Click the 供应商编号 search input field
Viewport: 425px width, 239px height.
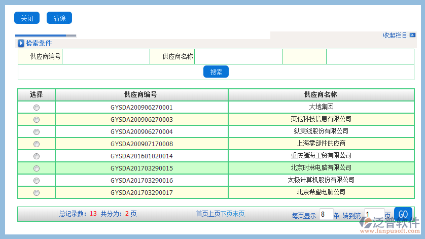(x=105, y=57)
